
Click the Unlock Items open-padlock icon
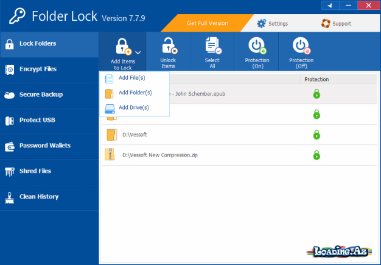[169, 46]
